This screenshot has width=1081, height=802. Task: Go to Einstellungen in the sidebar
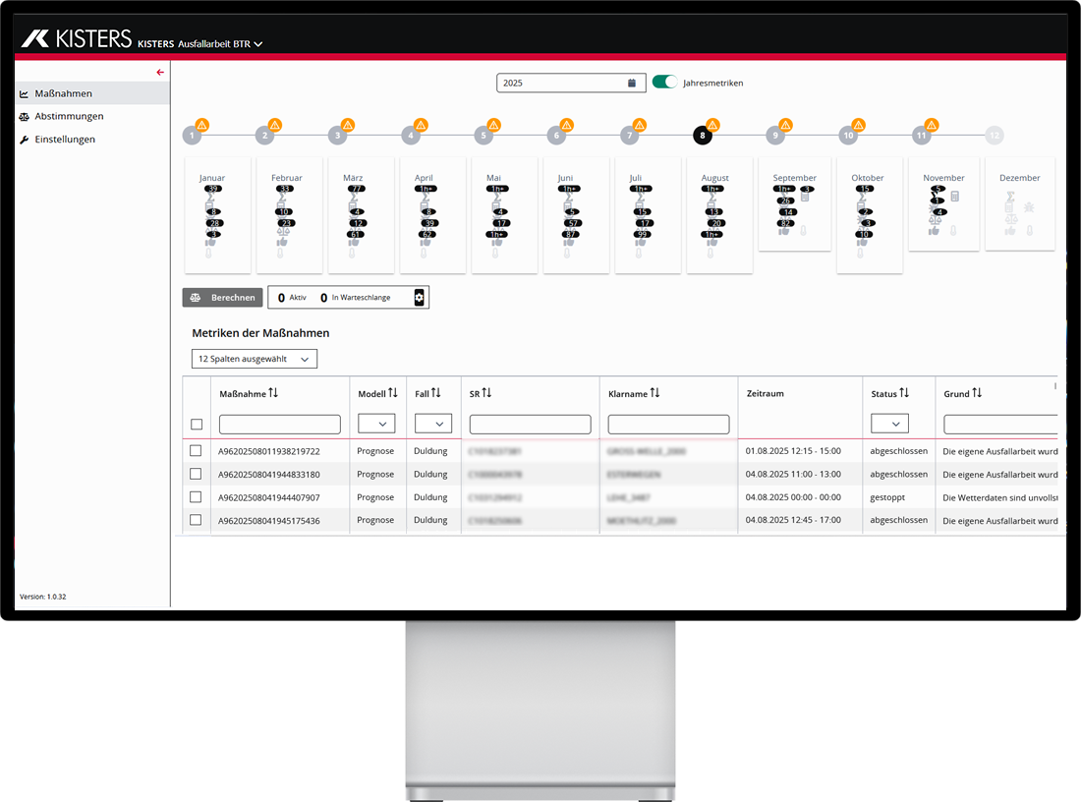[65, 140]
